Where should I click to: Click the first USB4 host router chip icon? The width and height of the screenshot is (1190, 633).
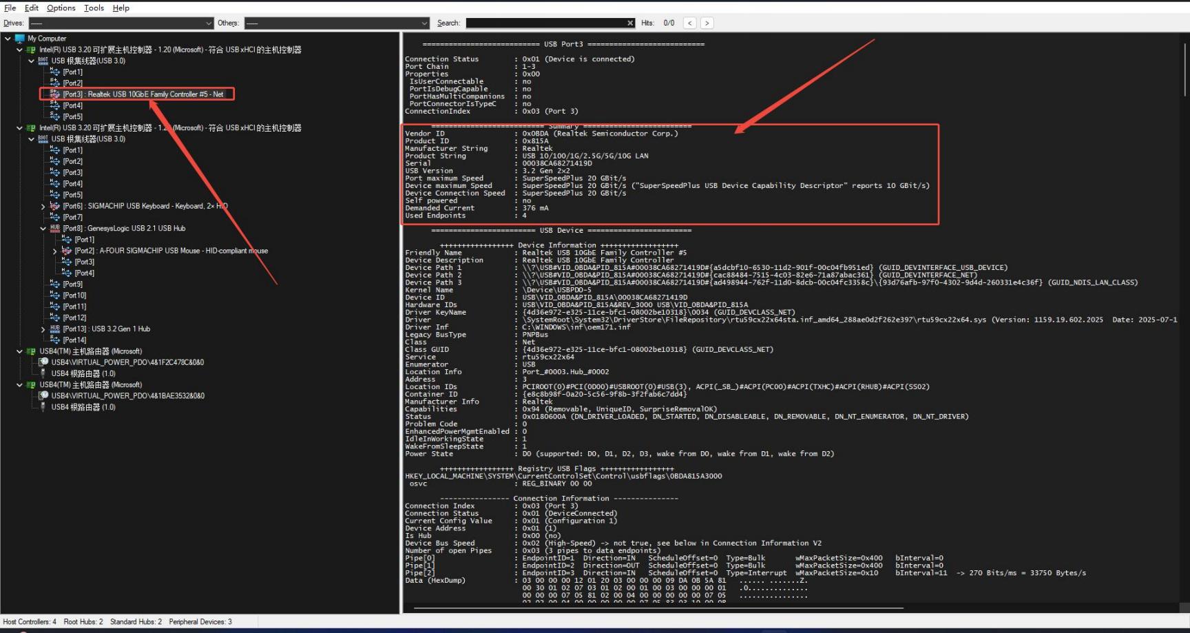click(x=31, y=351)
